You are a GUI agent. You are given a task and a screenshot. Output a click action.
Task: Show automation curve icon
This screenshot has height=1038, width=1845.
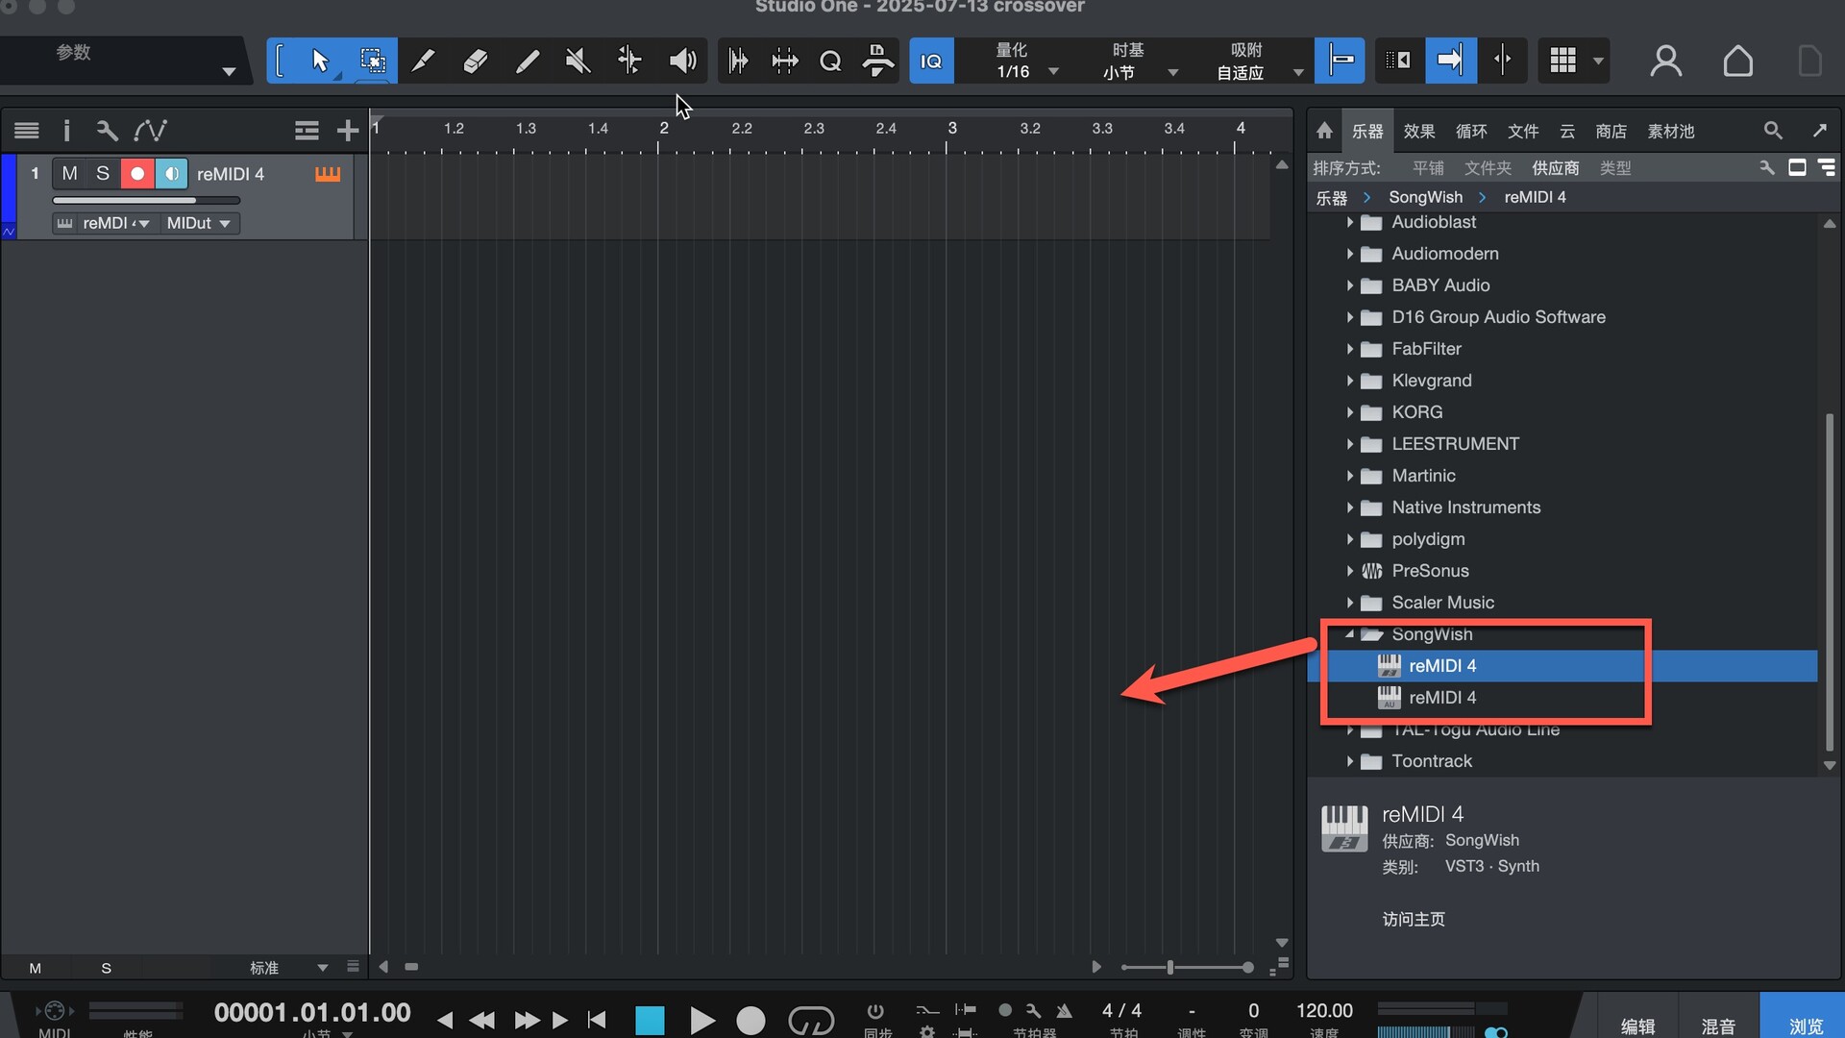pos(151,130)
